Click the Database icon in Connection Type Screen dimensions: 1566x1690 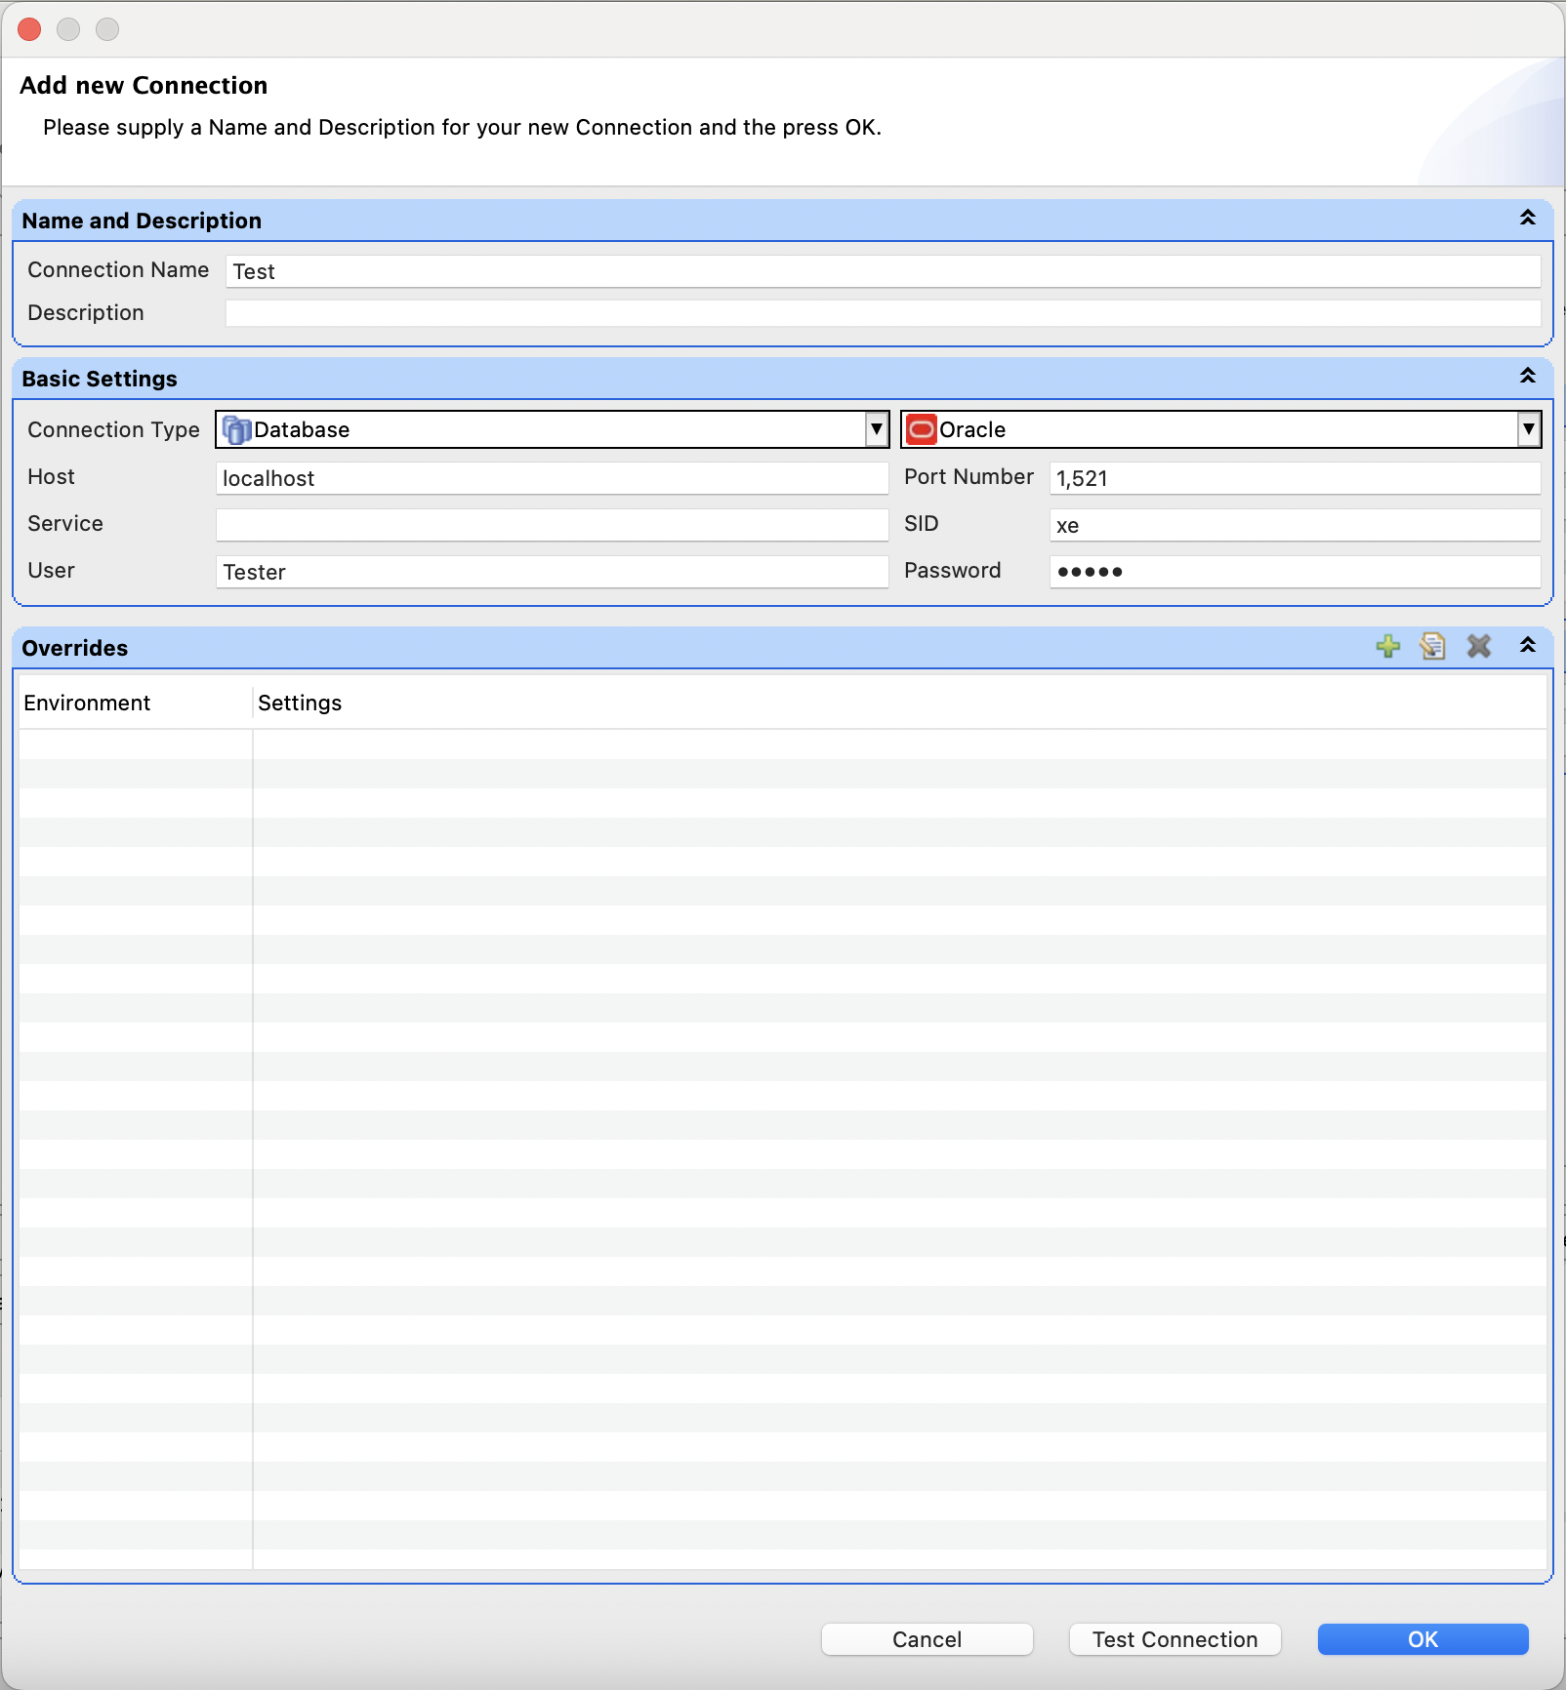tap(237, 429)
